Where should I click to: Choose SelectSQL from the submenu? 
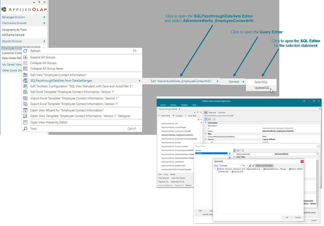pos(261,82)
